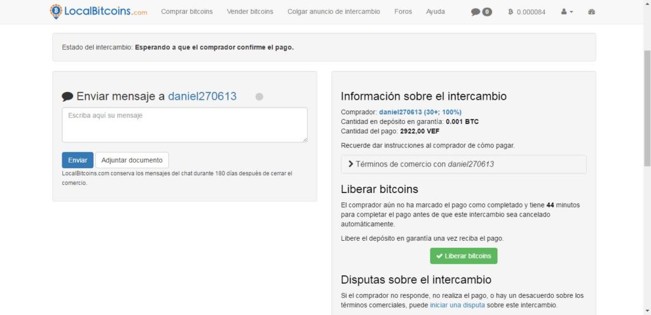The width and height of the screenshot is (651, 315).
Task: Click the Liberar bitcoins section heading
Action: [x=380, y=189]
